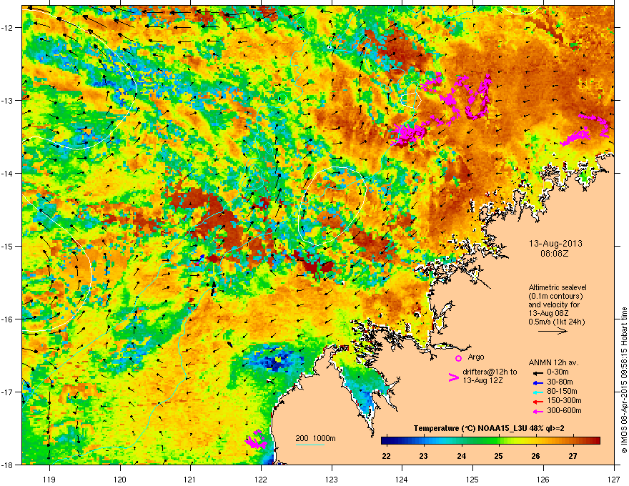This screenshot has height=486, width=629.
Task: Click the 'Altimetric sealevel' text line
Action: 558,288
